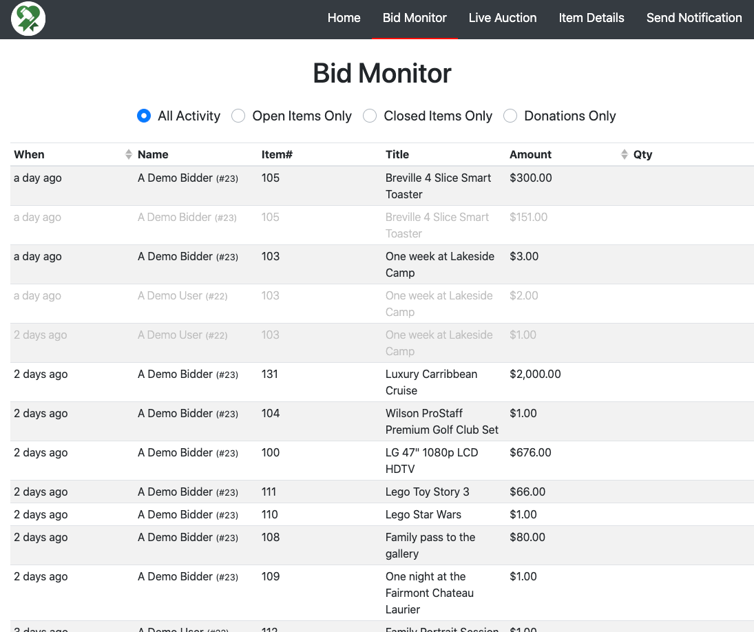Click the Bid Monitor nav tab
The image size is (754, 632).
(415, 18)
